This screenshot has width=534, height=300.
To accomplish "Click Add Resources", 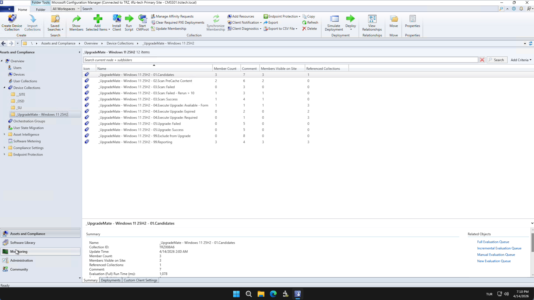I will [x=241, y=16].
